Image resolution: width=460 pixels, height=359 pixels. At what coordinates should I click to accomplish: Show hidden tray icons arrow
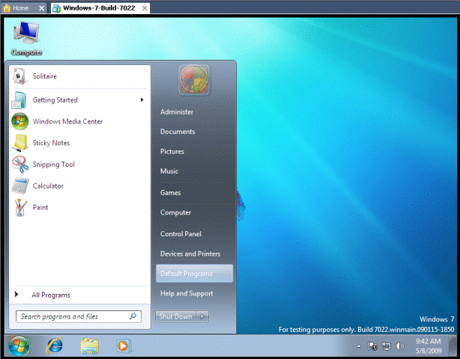point(359,346)
